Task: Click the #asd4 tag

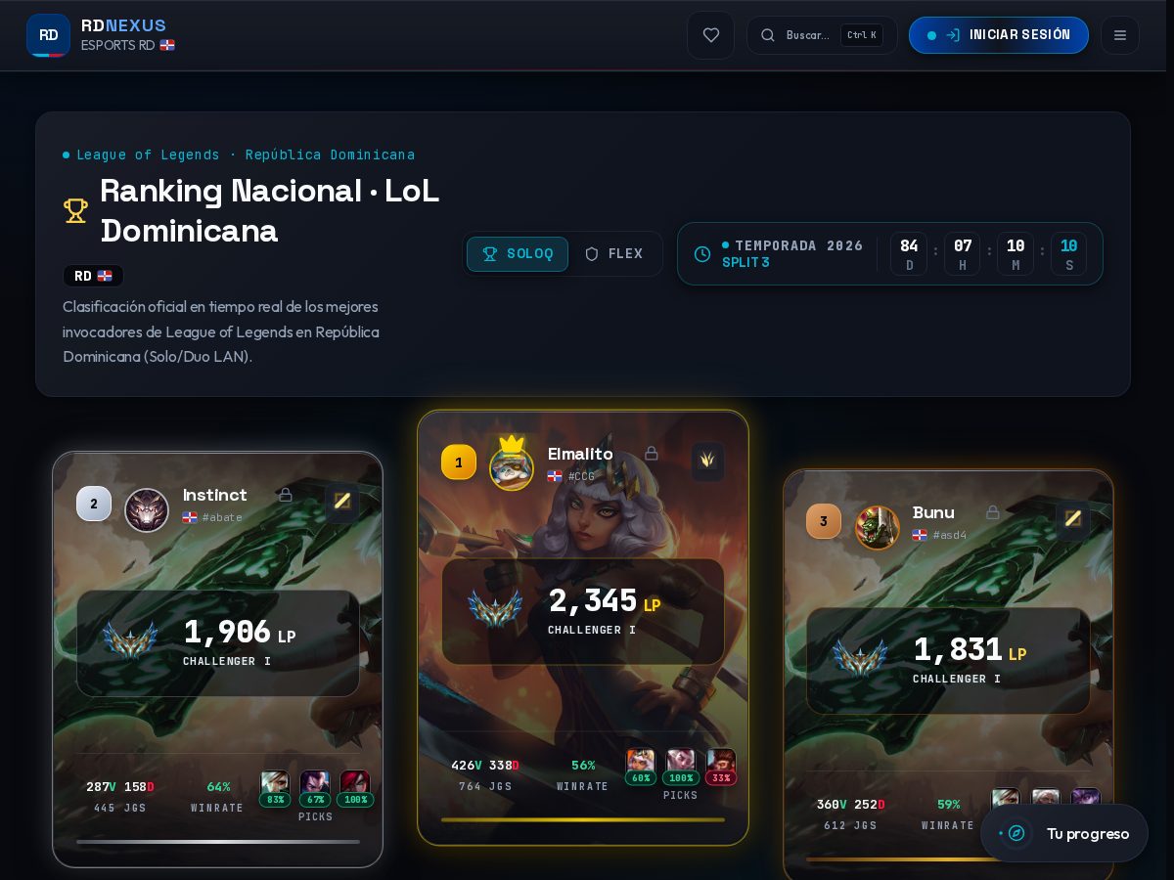Action: pyautogui.click(x=950, y=535)
